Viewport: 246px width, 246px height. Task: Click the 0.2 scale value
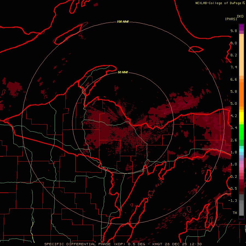pos(234,177)
